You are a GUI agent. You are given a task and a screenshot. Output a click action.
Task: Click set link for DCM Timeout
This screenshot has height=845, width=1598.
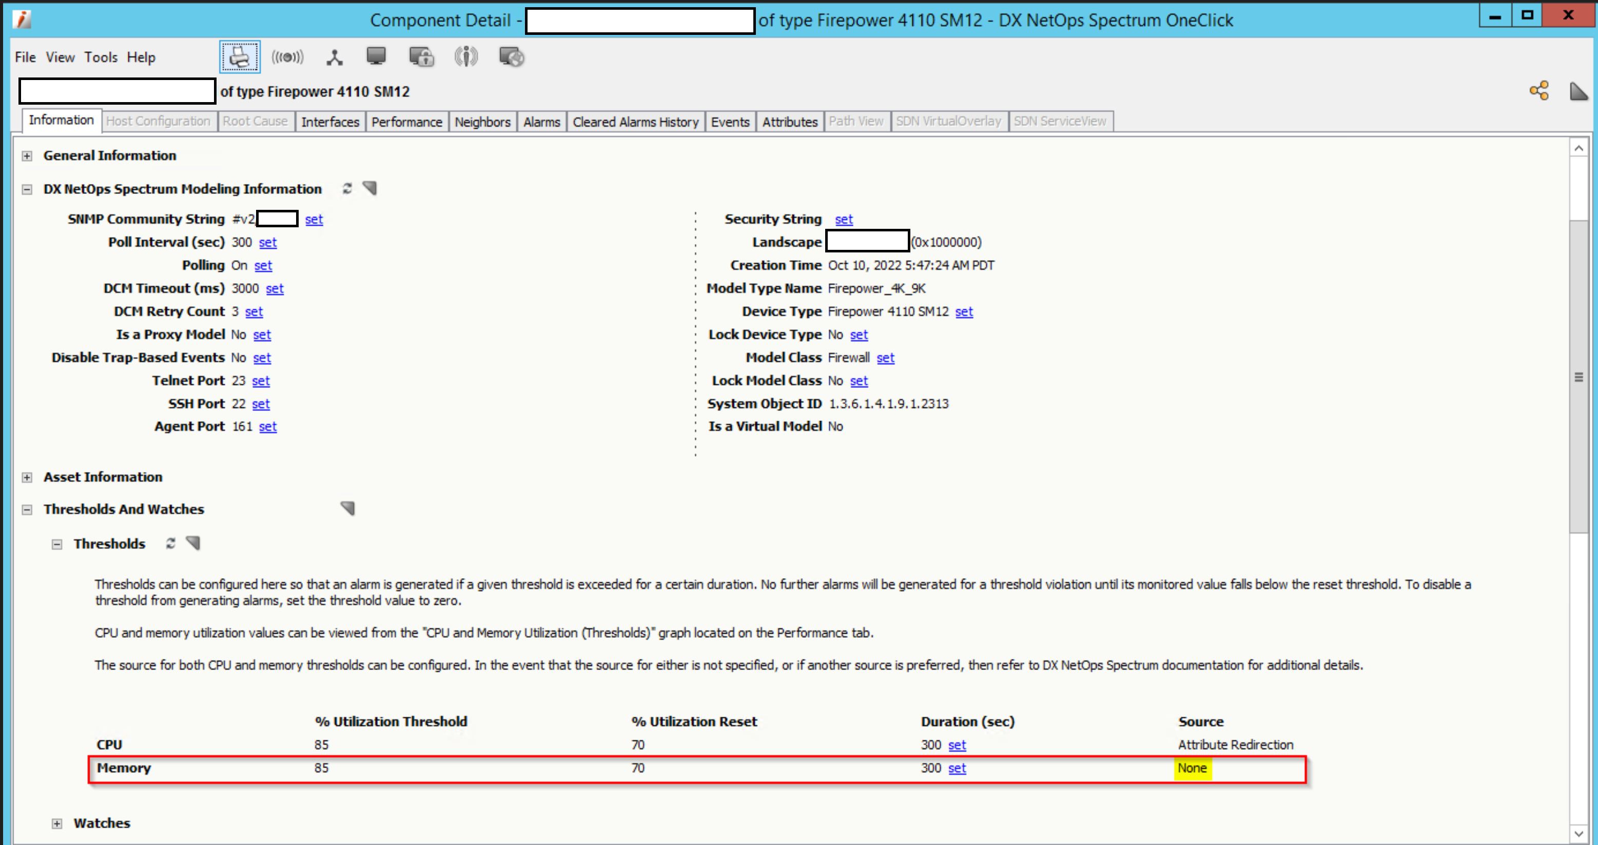(275, 288)
